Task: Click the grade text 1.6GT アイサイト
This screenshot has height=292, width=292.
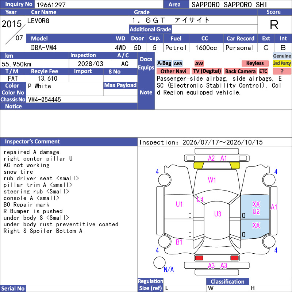Action: 170,20
